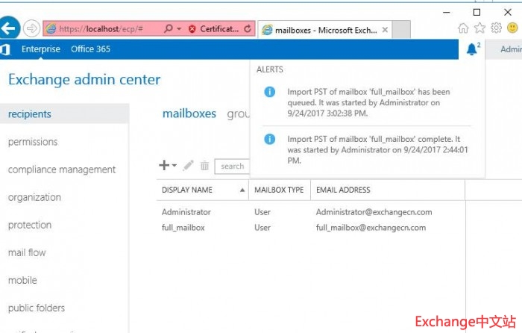Click the notification bell icon
Image resolution: width=522 pixels, height=333 pixels.
pyautogui.click(x=471, y=49)
